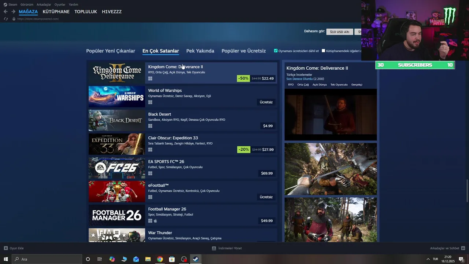Open the sword combat preview screenshot
The image size is (469, 264).
pos(331,169)
